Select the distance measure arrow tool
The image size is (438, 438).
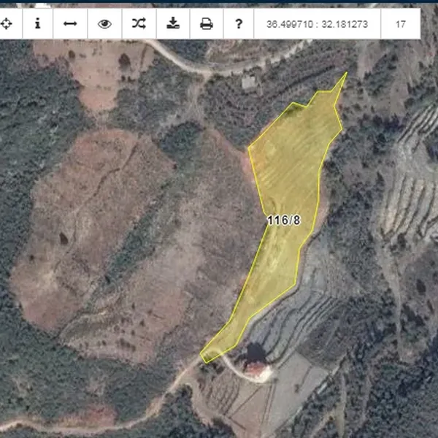(70, 24)
